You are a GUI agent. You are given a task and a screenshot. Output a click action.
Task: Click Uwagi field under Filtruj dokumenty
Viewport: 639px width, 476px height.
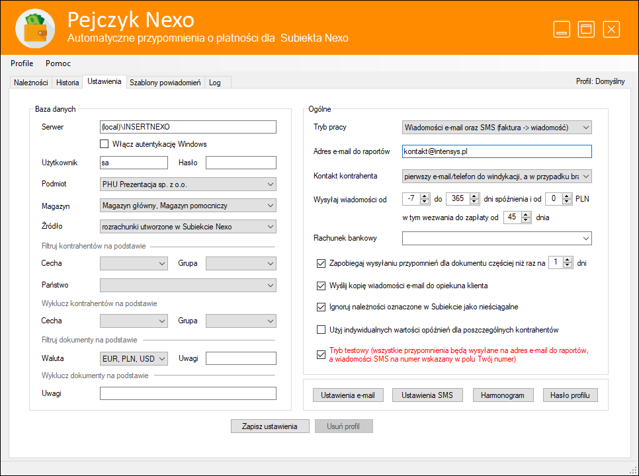point(241,358)
